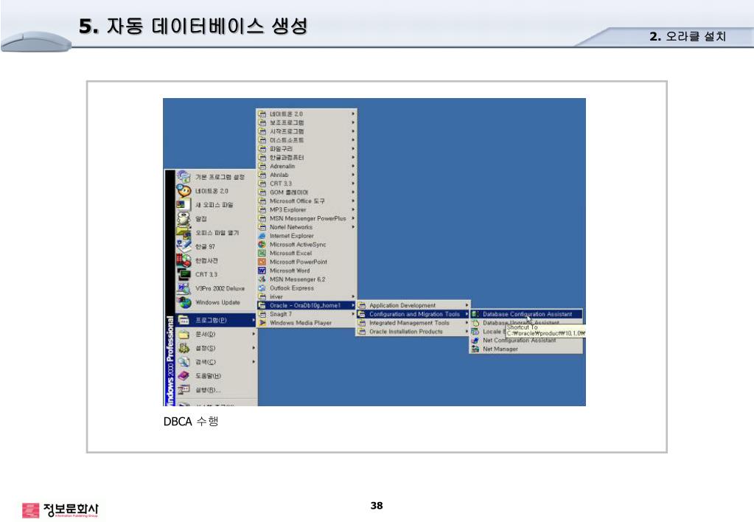Expand the 문서(D) submenu arrow
Image resolution: width=754 pixels, height=522 pixels.
tap(254, 334)
